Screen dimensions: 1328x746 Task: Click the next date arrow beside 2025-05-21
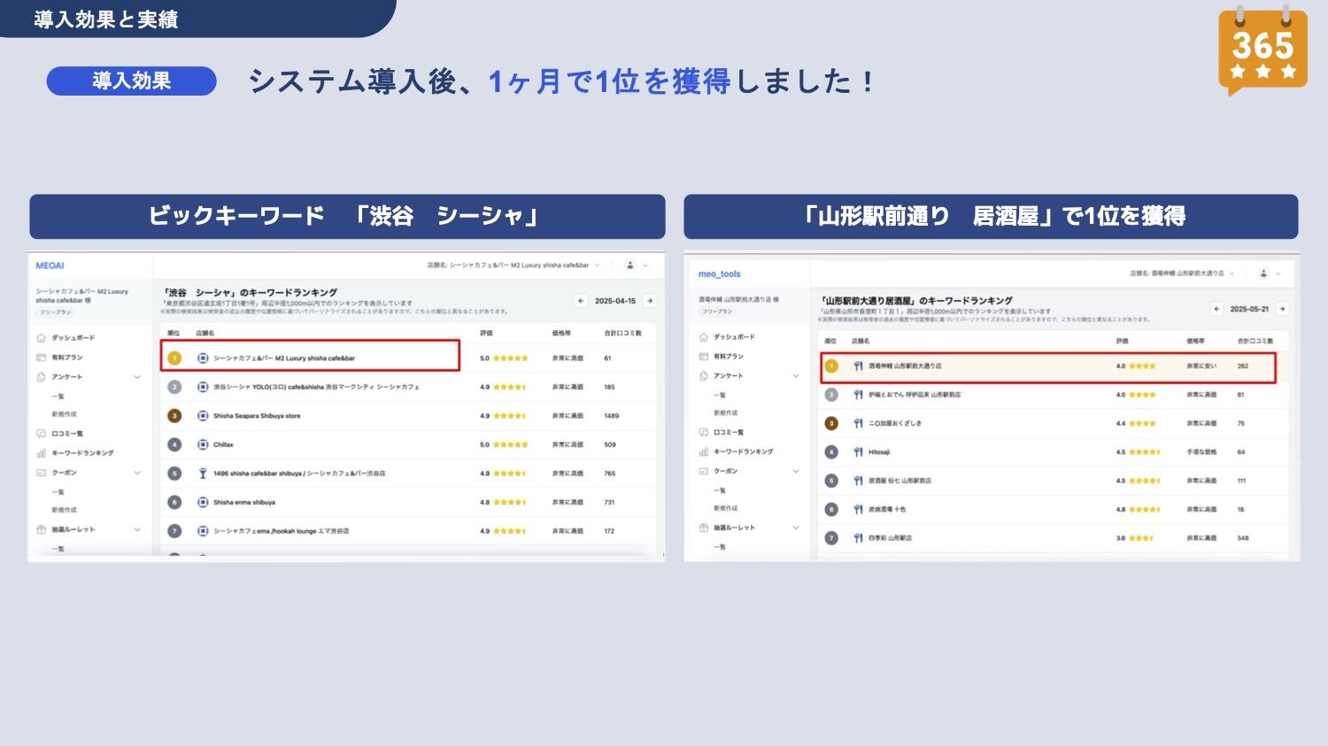[1281, 309]
